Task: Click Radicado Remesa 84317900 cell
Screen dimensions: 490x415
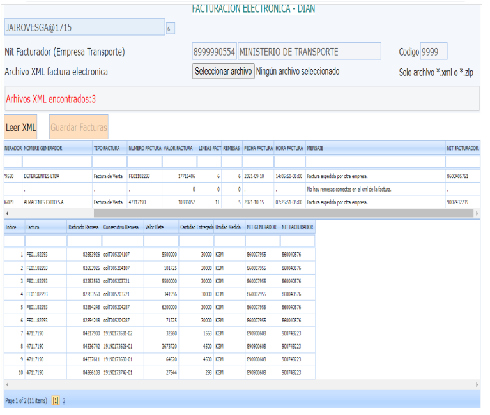Action: (x=84, y=333)
